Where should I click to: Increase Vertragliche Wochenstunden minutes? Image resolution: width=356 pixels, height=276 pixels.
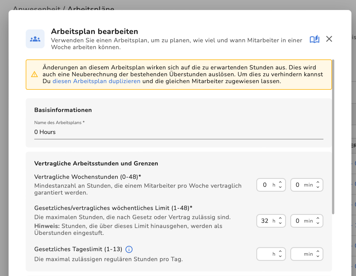[318, 182]
